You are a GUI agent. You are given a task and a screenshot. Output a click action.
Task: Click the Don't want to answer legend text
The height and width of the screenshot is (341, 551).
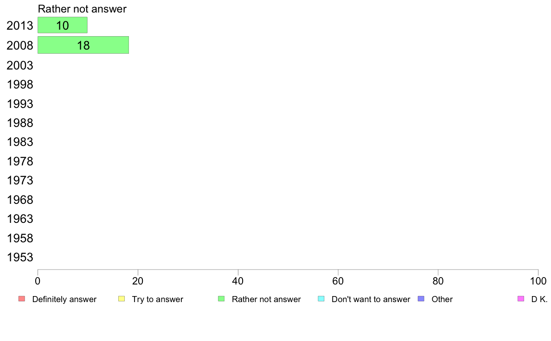(x=371, y=299)
